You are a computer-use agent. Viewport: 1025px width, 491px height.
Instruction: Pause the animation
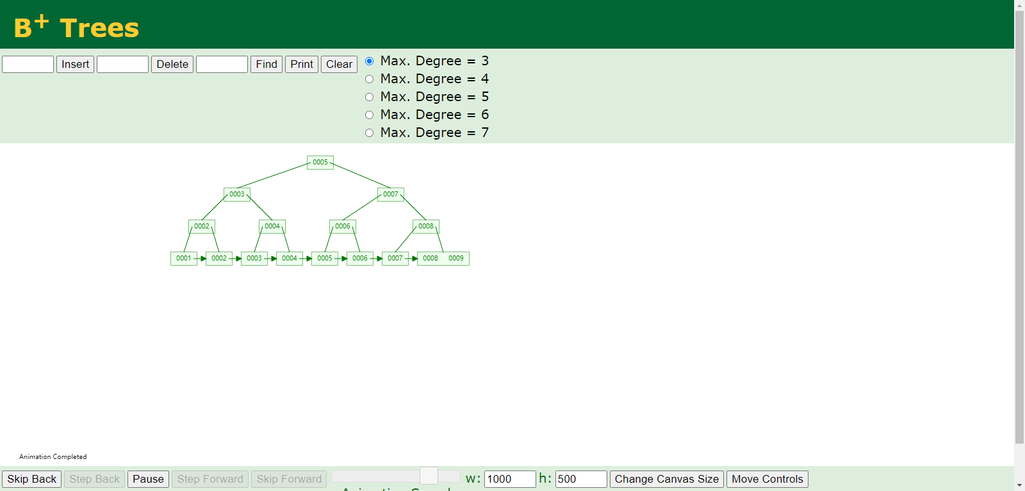148,479
